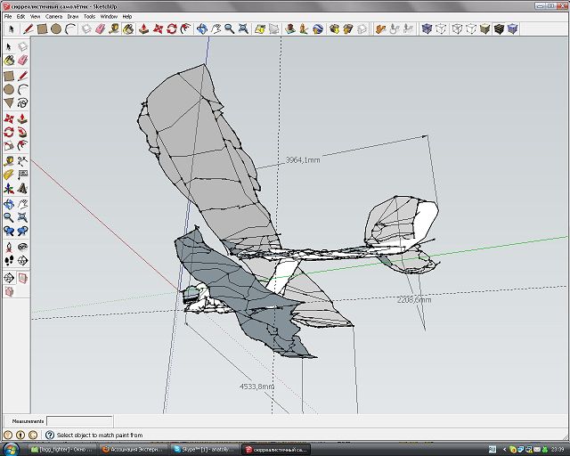Image resolution: width=570 pixels, height=456 pixels.
Task: Click the 3D Text tool
Action: (22, 189)
